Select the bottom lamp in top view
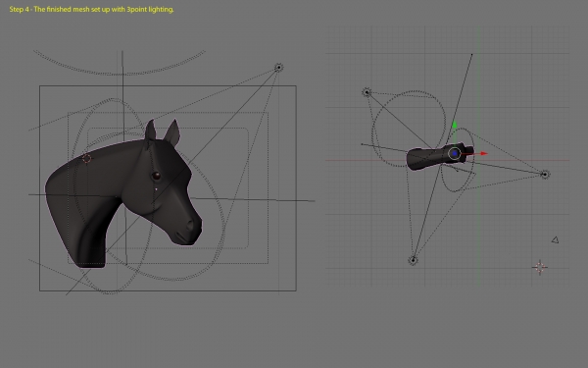The height and width of the screenshot is (368, 588). (x=413, y=260)
